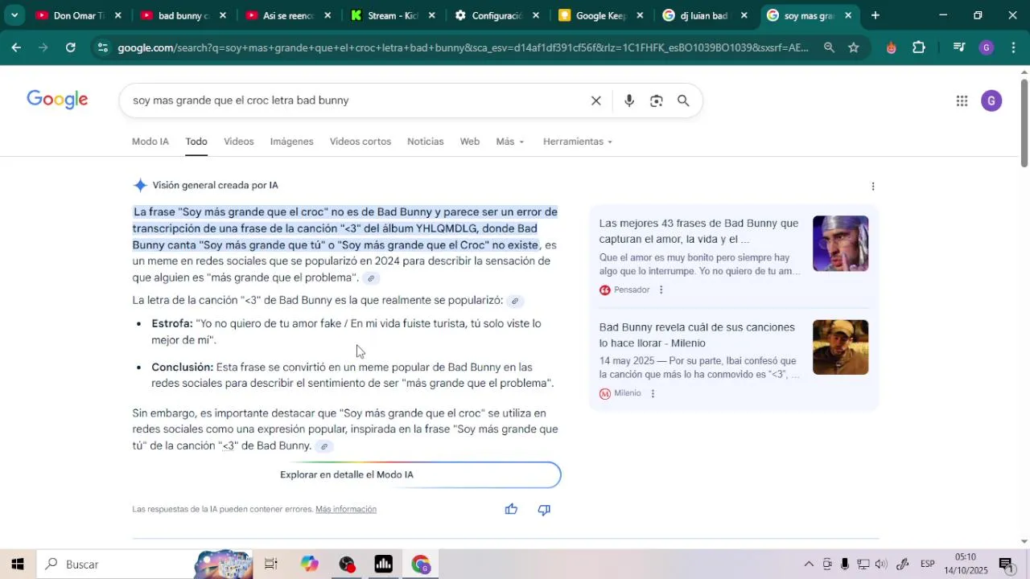Open 'Más información' link
The height and width of the screenshot is (579, 1030).
pos(346,509)
